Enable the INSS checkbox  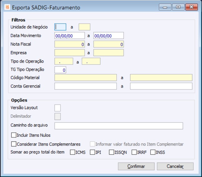[153, 152]
